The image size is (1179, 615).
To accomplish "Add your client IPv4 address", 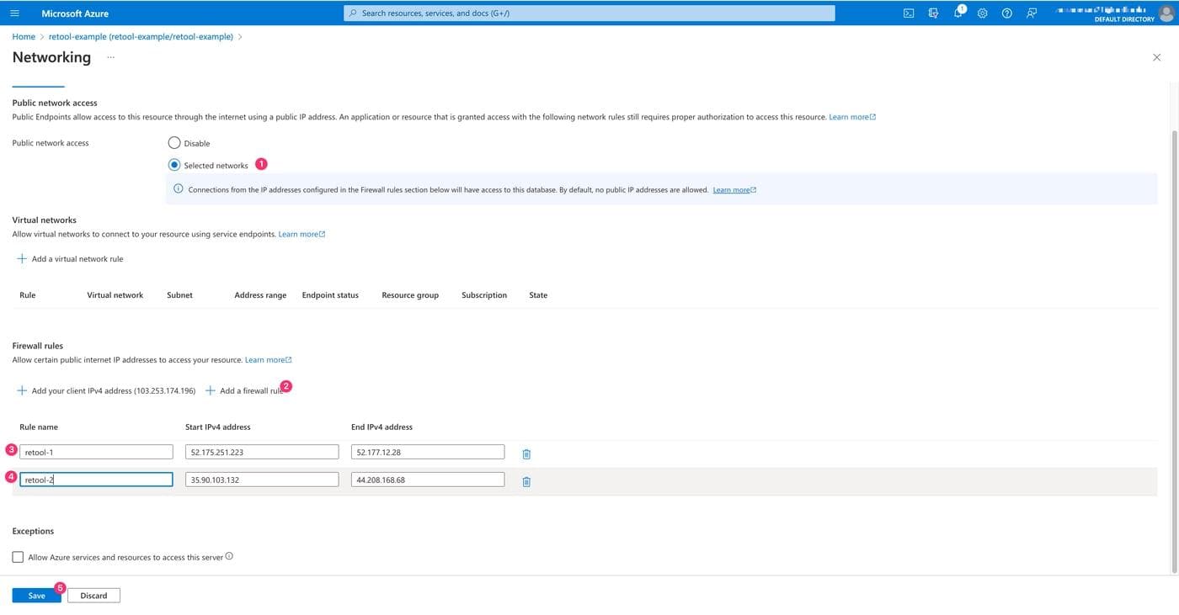I will 106,391.
